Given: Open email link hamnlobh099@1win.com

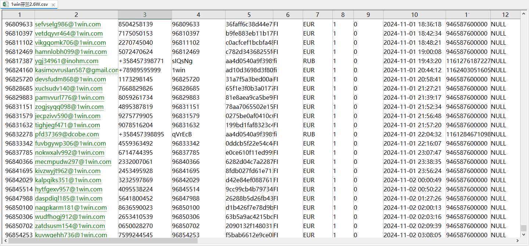Looking at the screenshot, I should (x=71, y=52).
